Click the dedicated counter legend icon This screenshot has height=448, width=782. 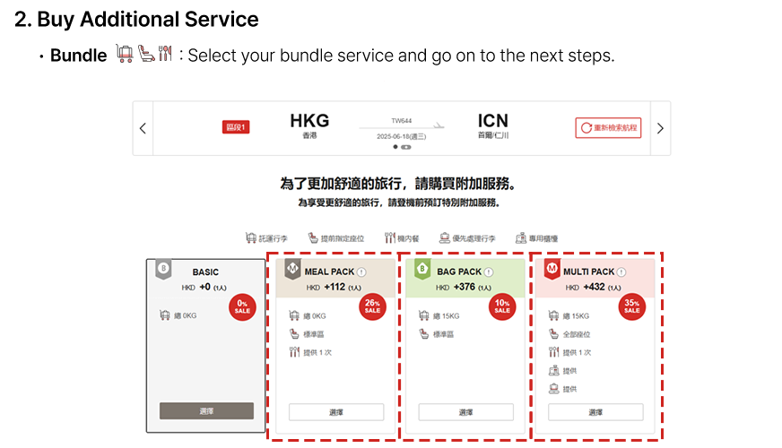point(521,238)
